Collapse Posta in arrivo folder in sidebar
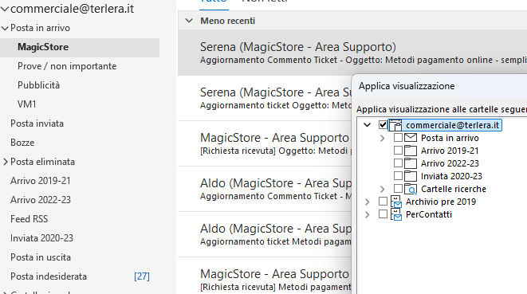Screen dimensions: 527x294 click(x=5, y=28)
